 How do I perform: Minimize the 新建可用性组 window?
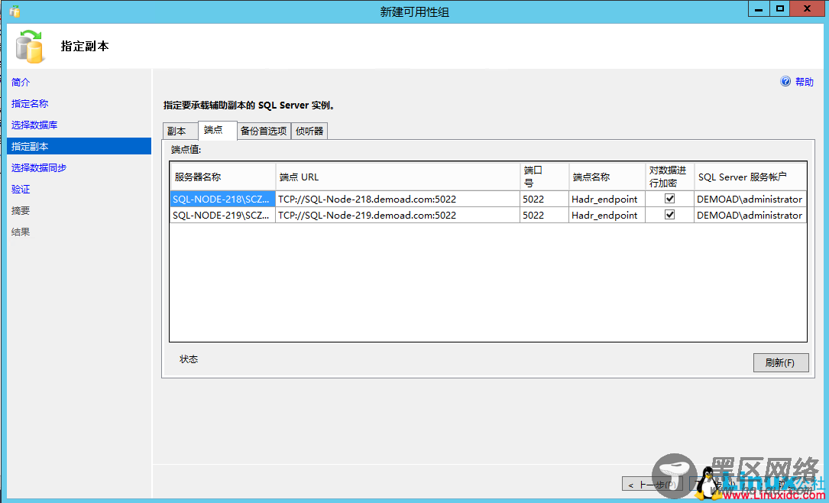pos(759,8)
